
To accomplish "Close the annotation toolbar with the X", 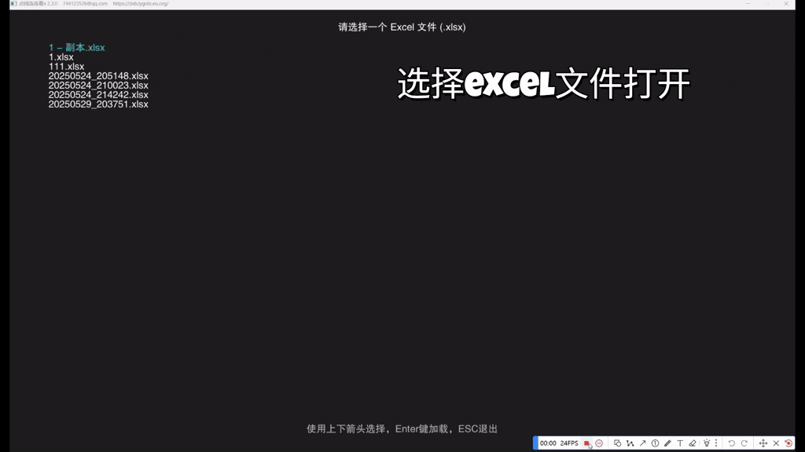I will [777, 443].
